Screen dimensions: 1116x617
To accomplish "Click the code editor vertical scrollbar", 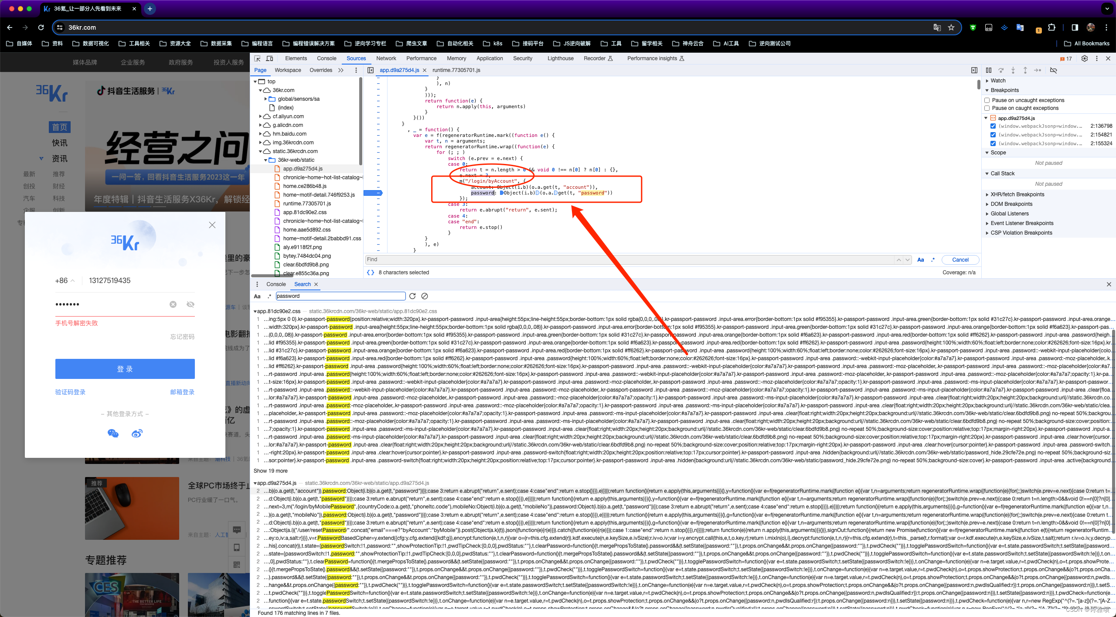I will pyautogui.click(x=978, y=85).
